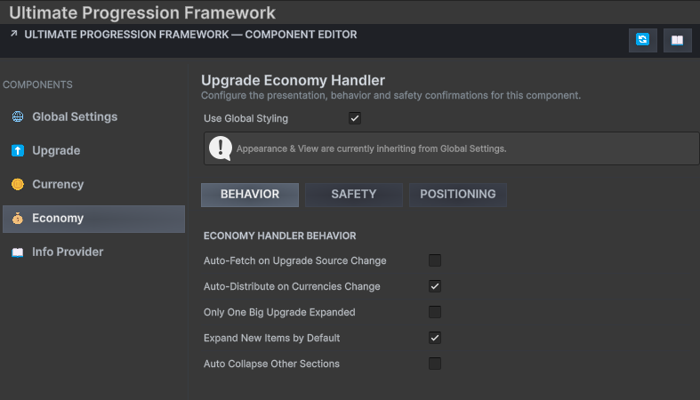
Task: Open the documentation book icon button
Action: pyautogui.click(x=677, y=40)
